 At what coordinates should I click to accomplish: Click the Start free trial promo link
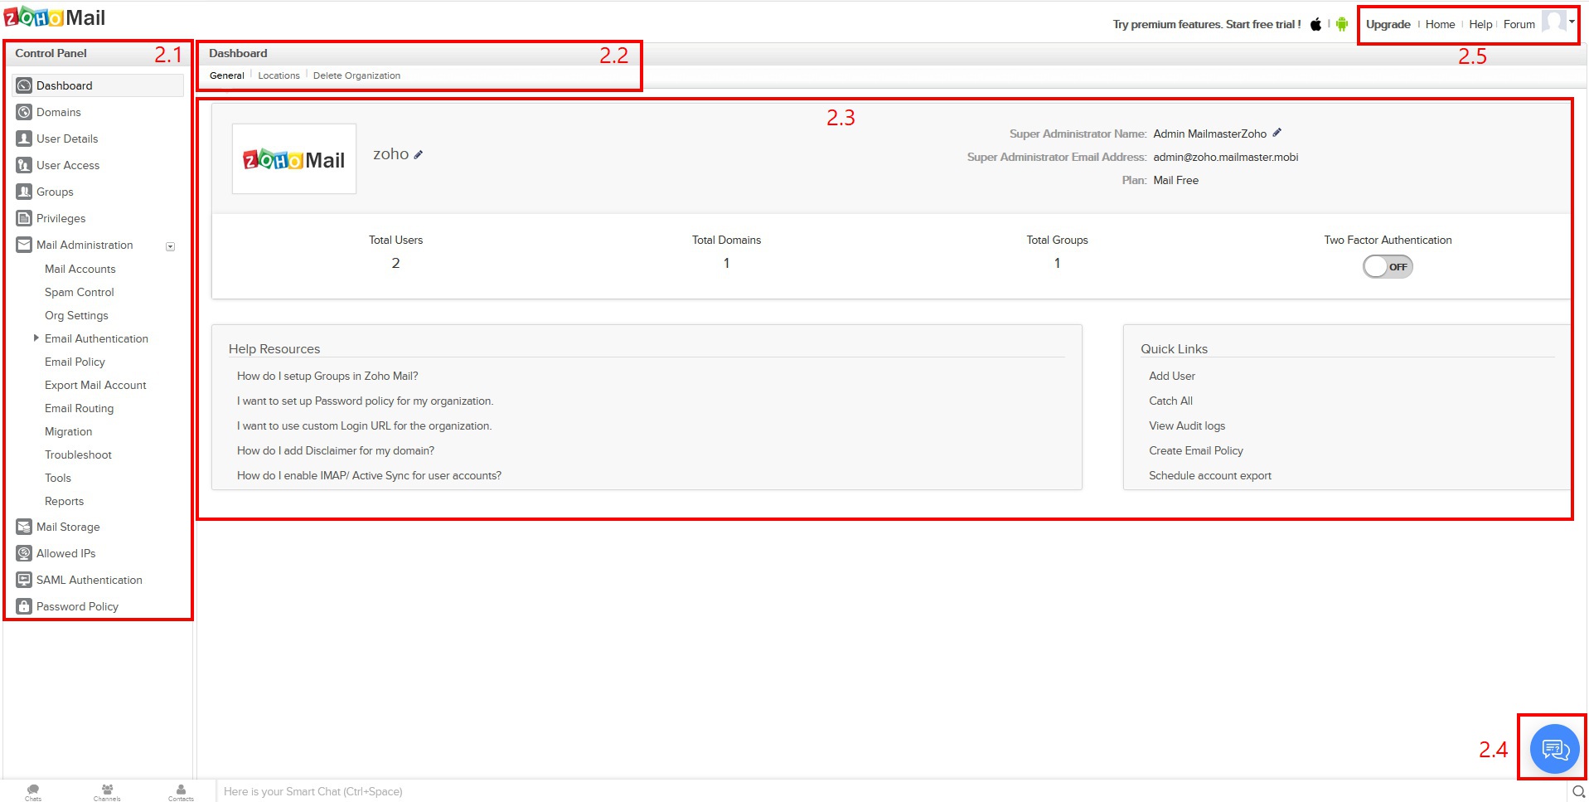(x=1207, y=24)
